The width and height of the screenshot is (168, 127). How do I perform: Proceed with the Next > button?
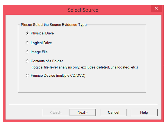tap(82, 112)
